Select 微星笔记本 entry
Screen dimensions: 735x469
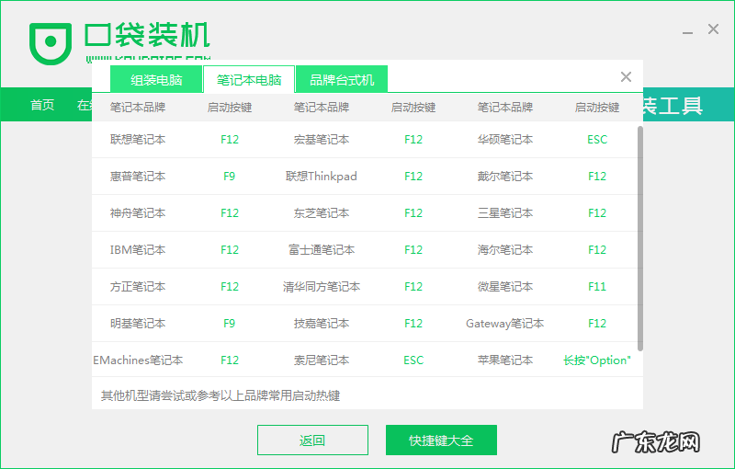[x=505, y=286]
